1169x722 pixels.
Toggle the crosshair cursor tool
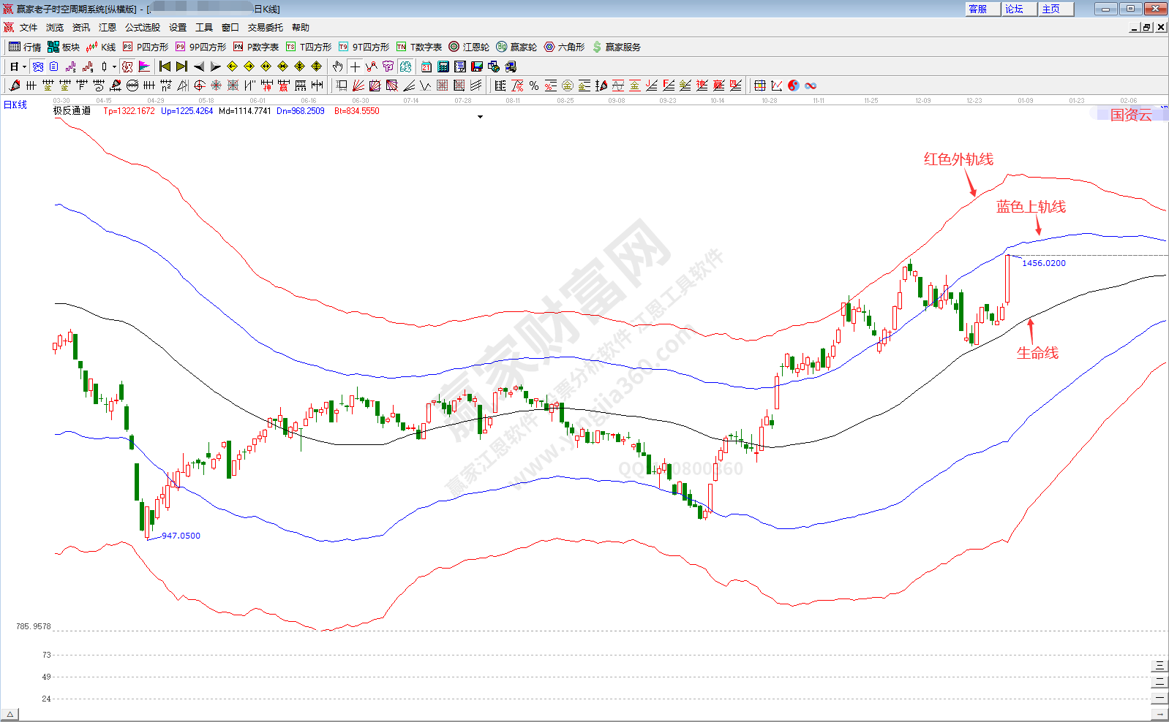(355, 66)
